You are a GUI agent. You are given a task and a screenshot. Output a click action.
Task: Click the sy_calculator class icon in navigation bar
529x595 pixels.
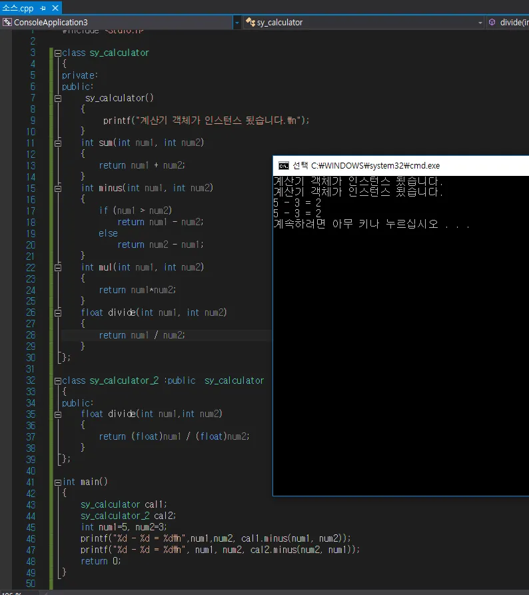250,23
